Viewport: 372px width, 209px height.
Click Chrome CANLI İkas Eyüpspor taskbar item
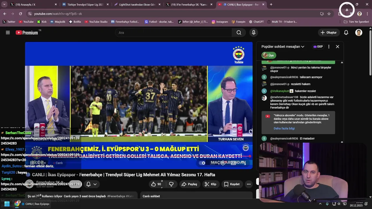point(32,204)
